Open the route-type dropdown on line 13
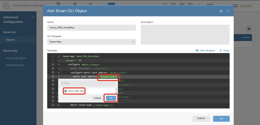 point(103,105)
